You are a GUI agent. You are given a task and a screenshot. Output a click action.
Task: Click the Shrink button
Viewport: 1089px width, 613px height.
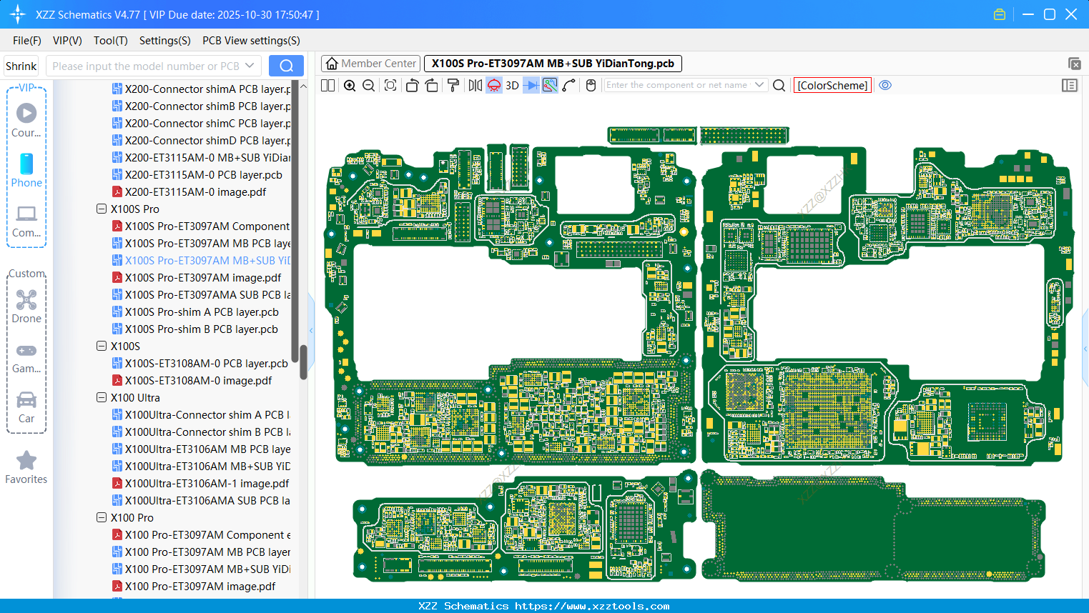click(21, 66)
